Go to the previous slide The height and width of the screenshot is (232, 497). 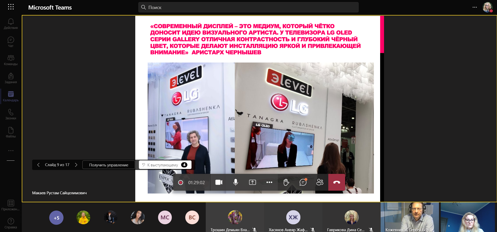point(38,165)
